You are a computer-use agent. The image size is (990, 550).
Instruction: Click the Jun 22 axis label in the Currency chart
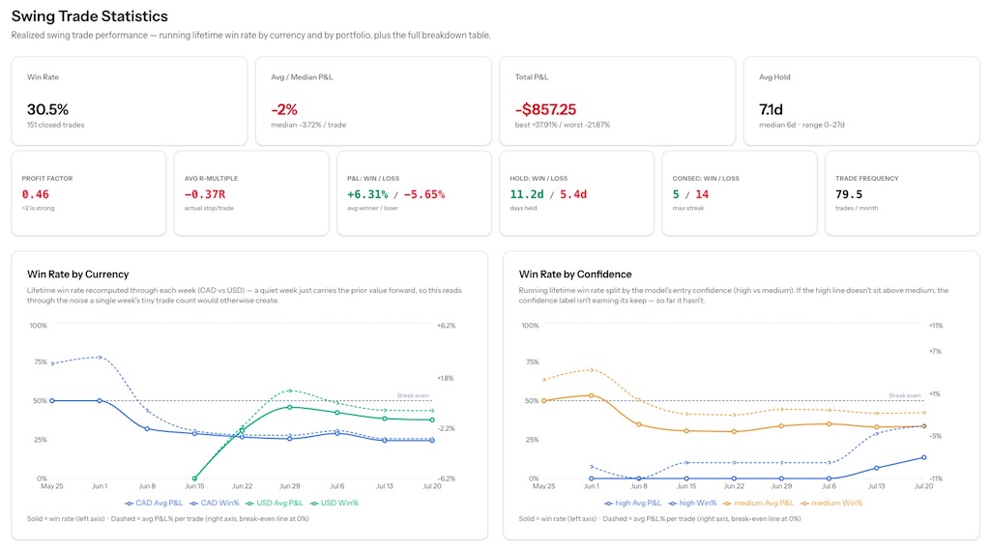[242, 486]
